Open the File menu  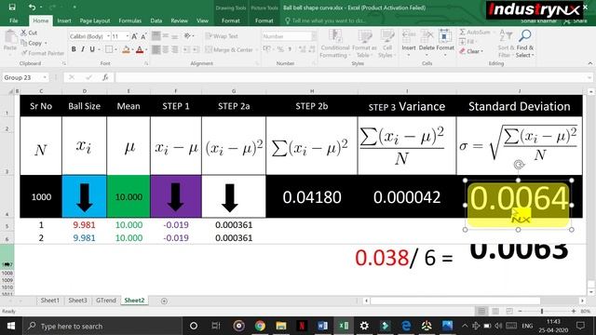pyautogui.click(x=14, y=20)
